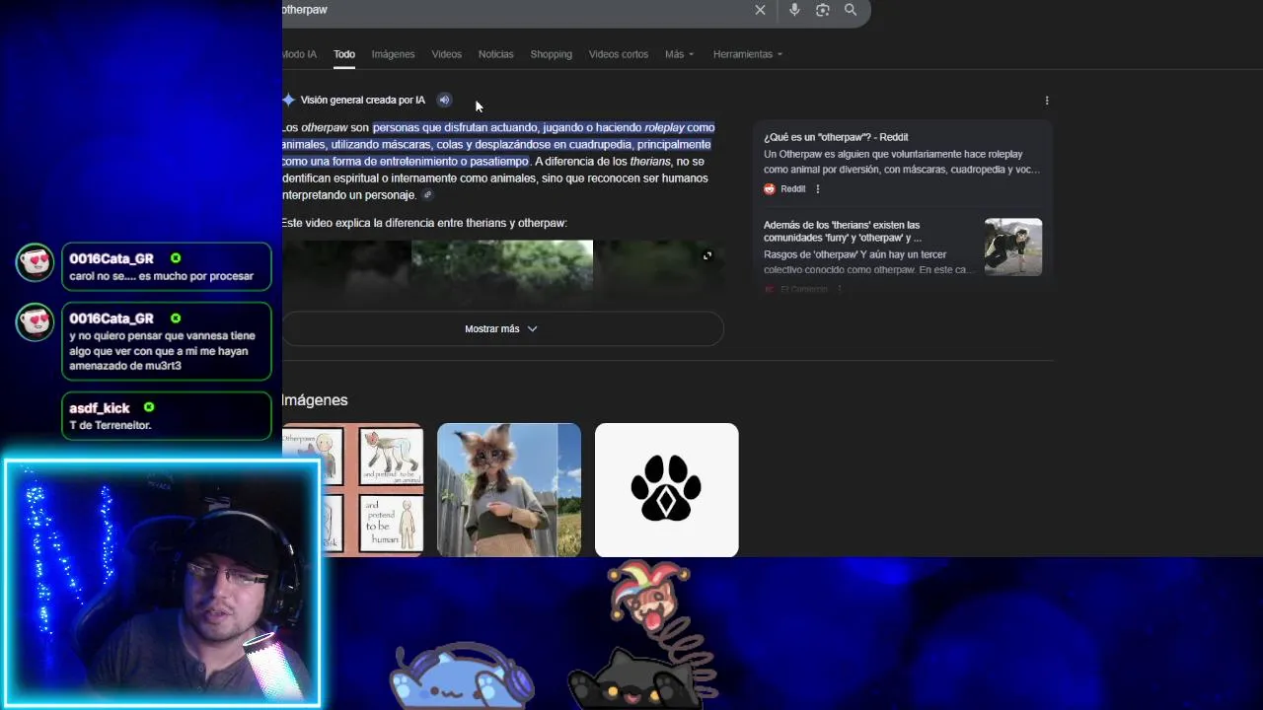Click inside the search field containing 'otherpaw'
Viewport: 1263px width, 710px height.
point(513,10)
